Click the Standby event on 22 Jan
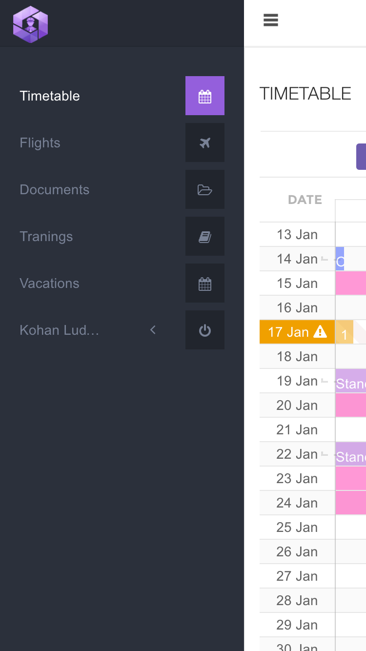Screen dimensions: 366x651 350,455
